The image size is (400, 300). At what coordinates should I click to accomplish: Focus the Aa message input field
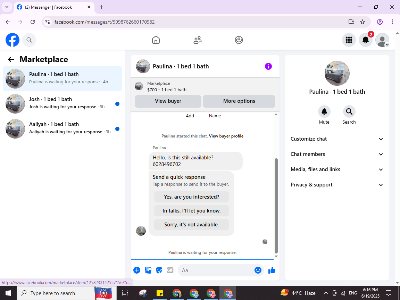[217, 270]
